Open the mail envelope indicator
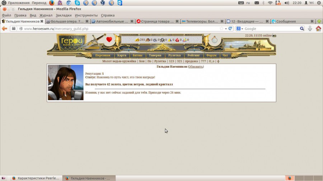Image resolution: width=323 pixels, height=181 pixels. (x=257, y=3)
